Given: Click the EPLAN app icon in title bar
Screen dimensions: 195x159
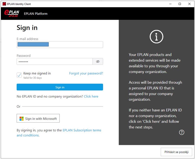Looking at the screenshot, I should (x=4, y=4).
